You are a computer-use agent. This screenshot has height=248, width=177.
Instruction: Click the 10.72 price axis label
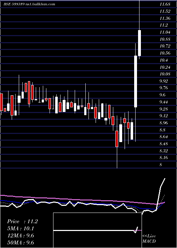(165, 46)
